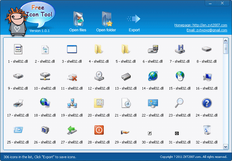
Task: Select the network computers icon 19
Action: [72, 107]
